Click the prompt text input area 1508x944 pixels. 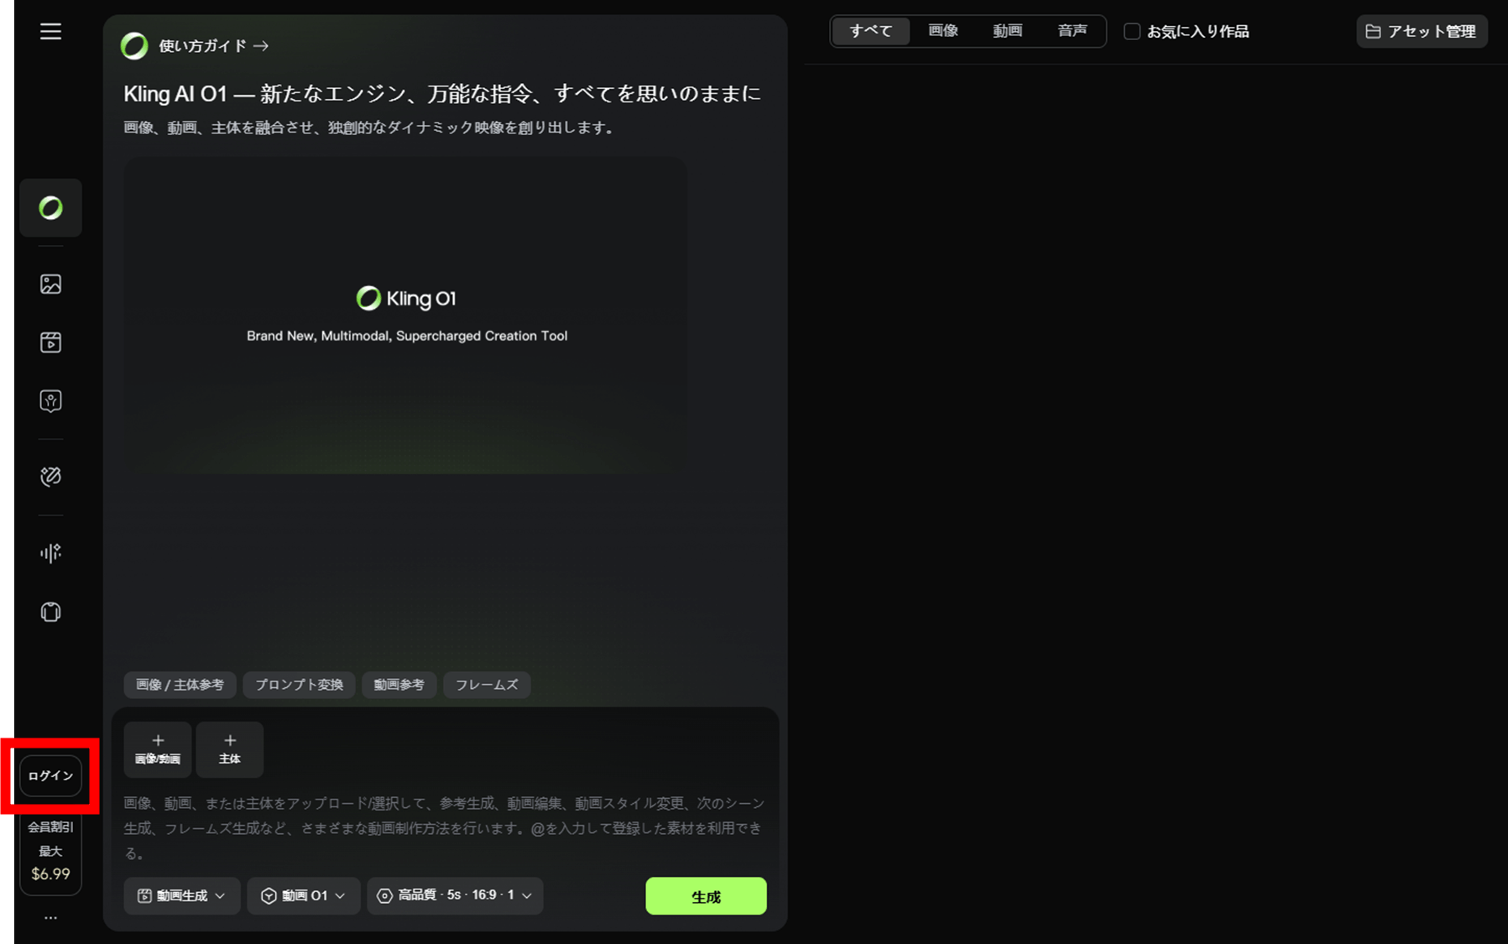[445, 828]
